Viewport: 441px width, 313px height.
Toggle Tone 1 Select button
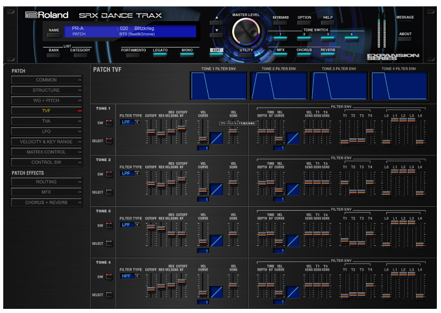(109, 141)
